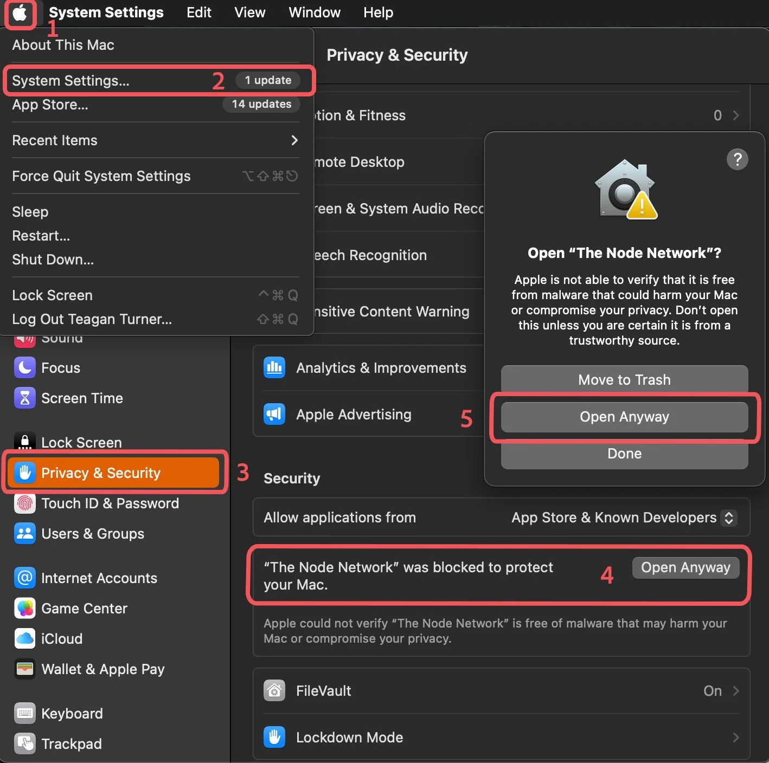Click the Trackpad icon in sidebar
This screenshot has height=763, width=769.
click(25, 744)
